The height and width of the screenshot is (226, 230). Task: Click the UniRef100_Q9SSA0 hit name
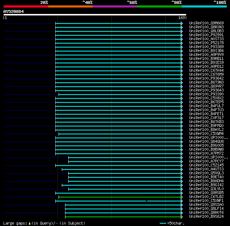206,205
